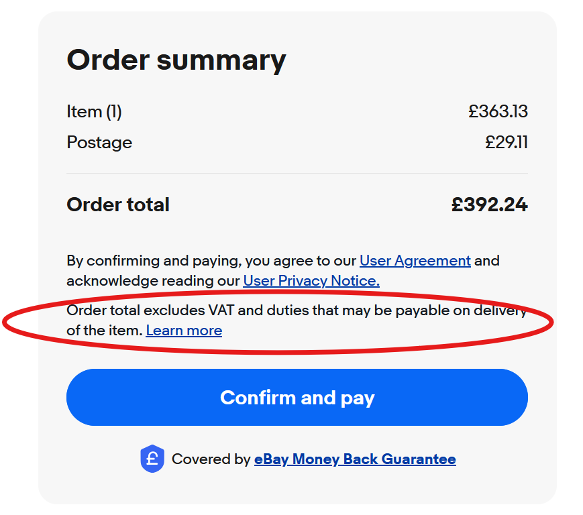Click Learn more about VAT and duties
This screenshot has width=583, height=515.
pos(184,330)
